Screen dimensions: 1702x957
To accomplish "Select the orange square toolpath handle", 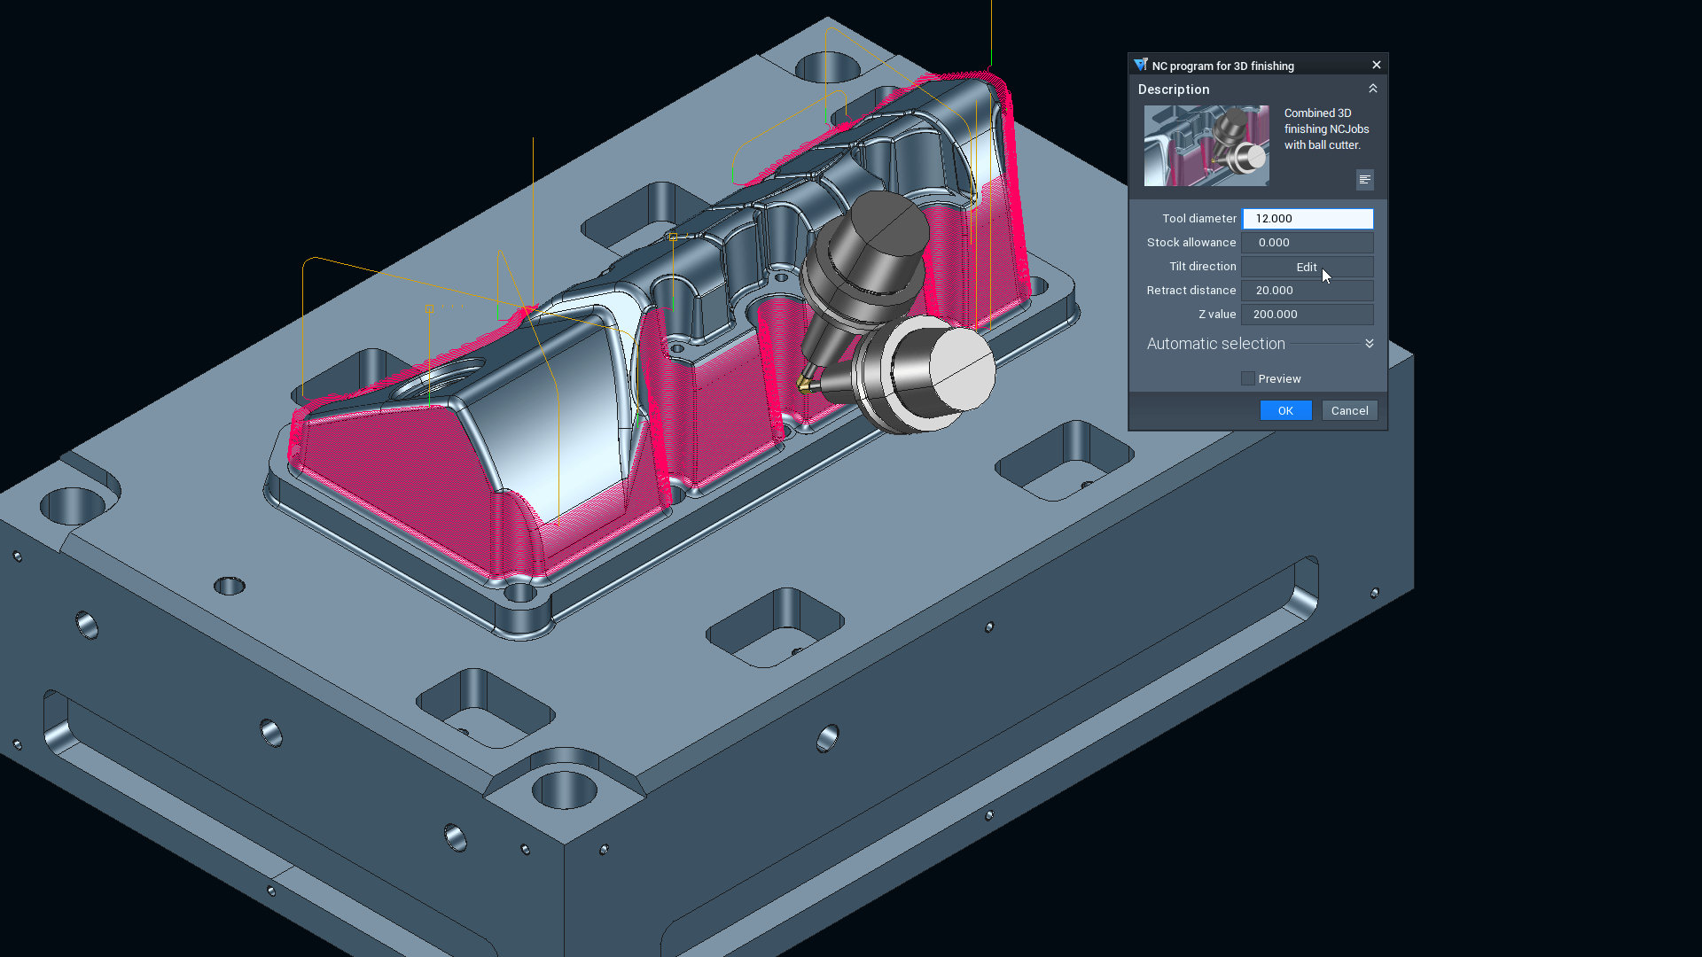I will tap(430, 309).
